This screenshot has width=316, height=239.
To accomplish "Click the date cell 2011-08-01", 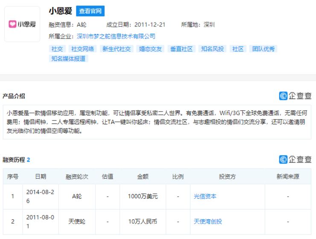I will (x=40, y=221).
